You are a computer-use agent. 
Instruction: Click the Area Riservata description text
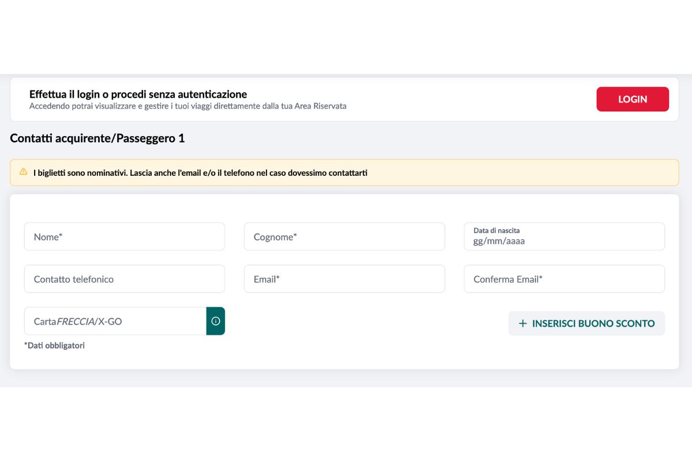pos(188,106)
